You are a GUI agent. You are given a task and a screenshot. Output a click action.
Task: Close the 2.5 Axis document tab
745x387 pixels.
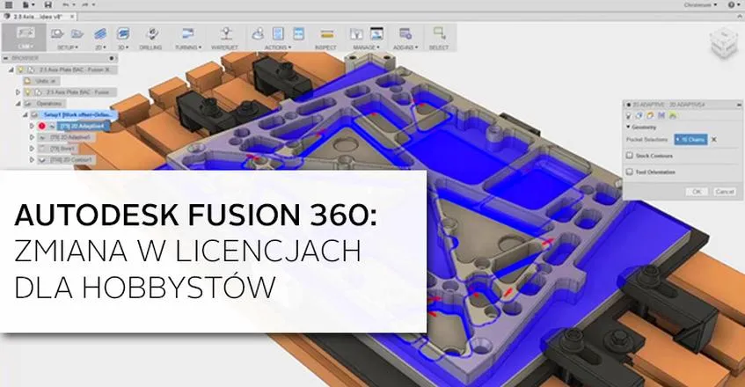point(72,17)
